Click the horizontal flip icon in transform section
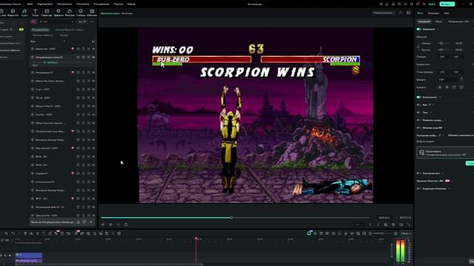 click(439, 87)
